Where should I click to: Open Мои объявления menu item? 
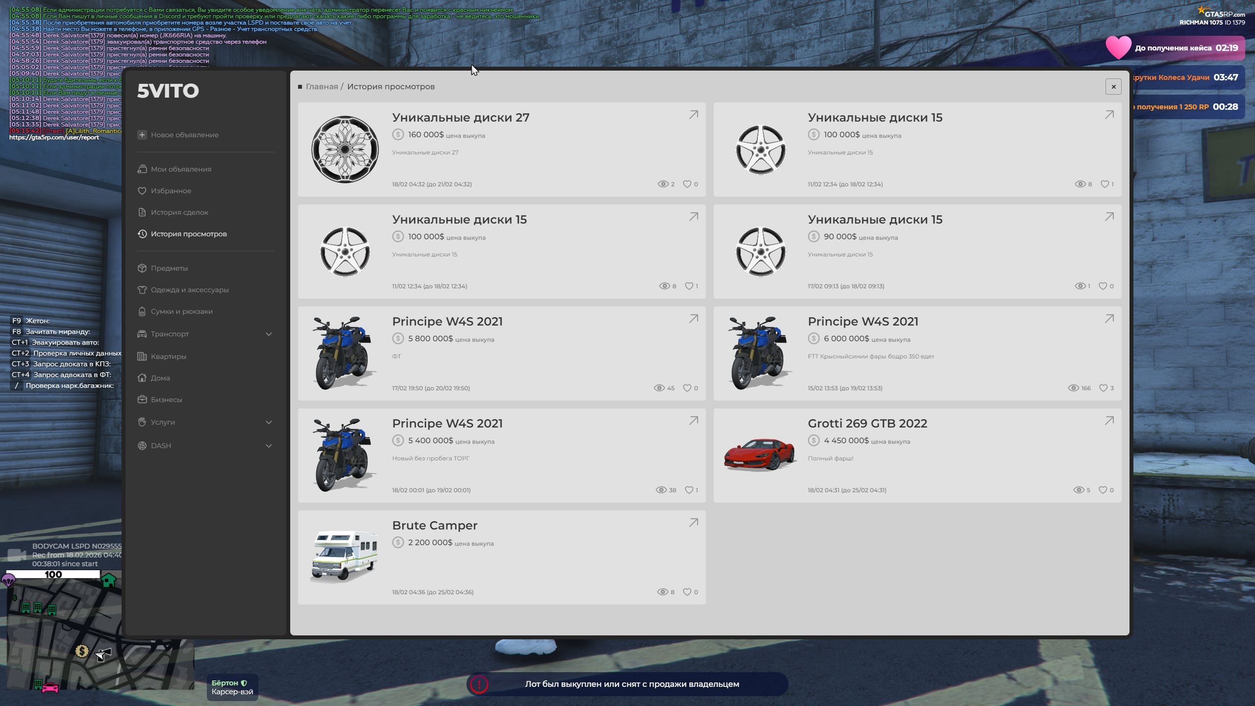pyautogui.click(x=181, y=169)
